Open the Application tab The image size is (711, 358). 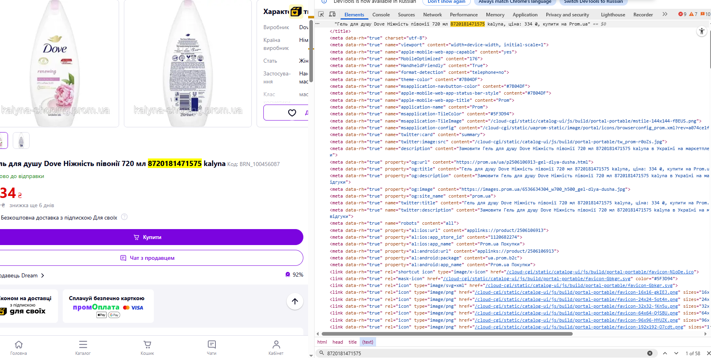tap(525, 15)
